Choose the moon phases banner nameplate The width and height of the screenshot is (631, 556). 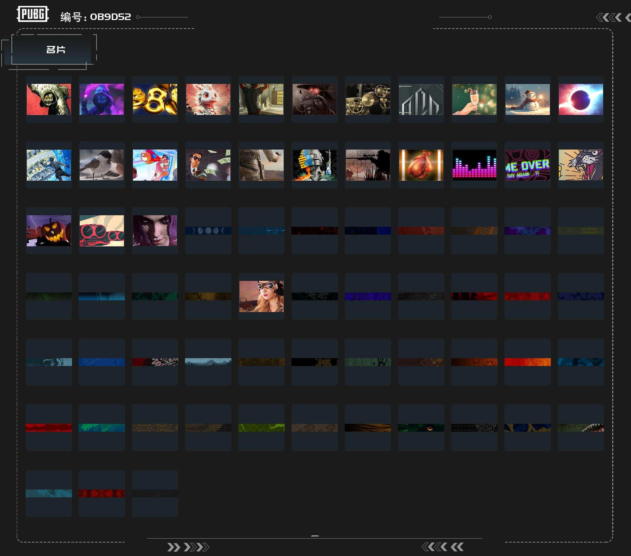[208, 231]
